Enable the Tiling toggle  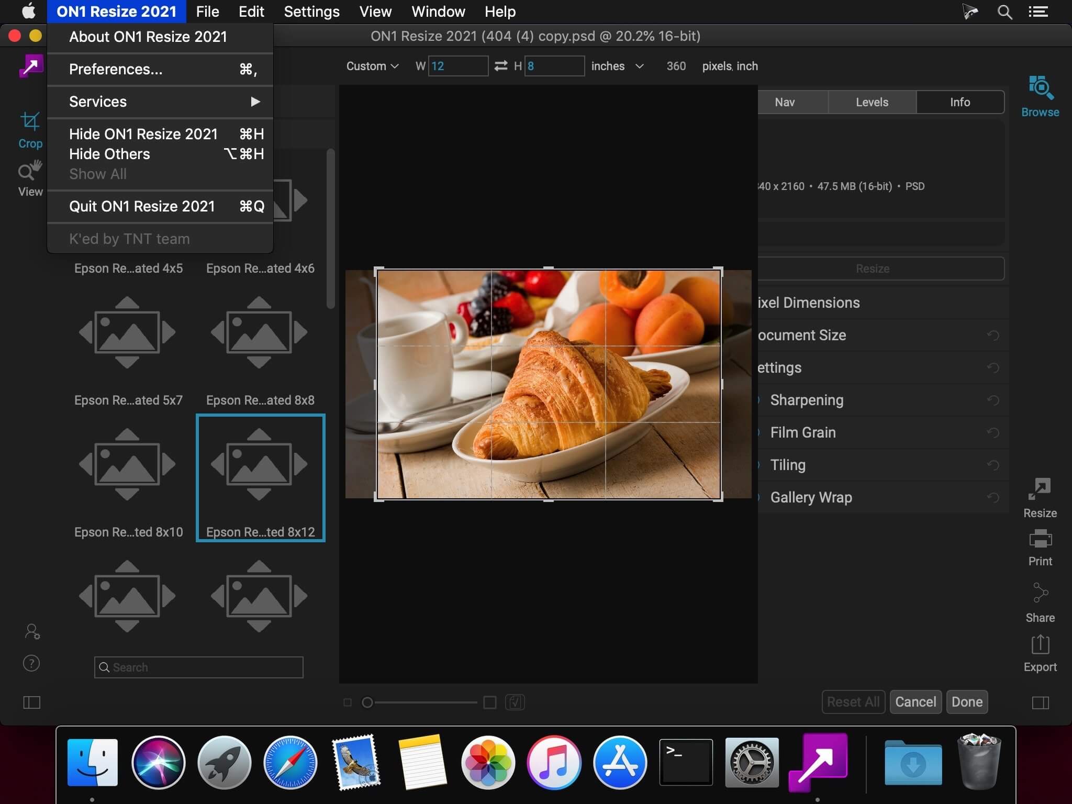pos(759,465)
